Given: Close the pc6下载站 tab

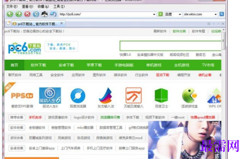Looking at the screenshot, I should click(61, 23).
